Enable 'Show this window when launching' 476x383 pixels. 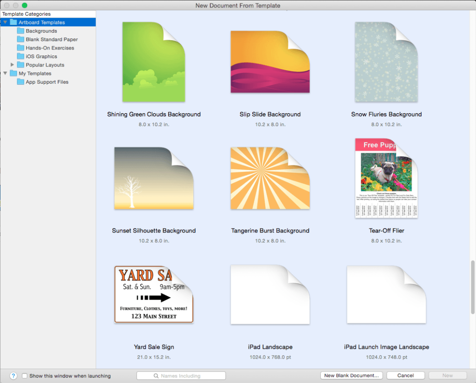click(x=25, y=376)
